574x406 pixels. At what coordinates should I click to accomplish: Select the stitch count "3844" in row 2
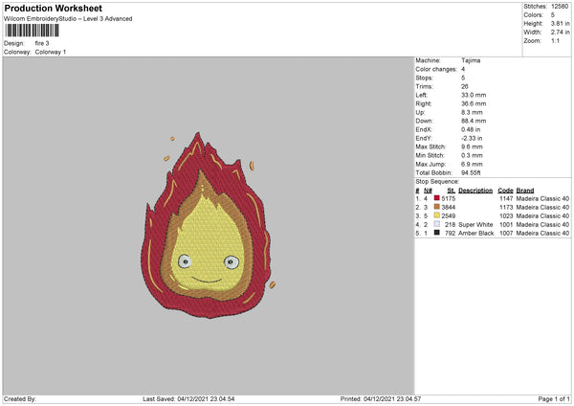tap(449, 207)
